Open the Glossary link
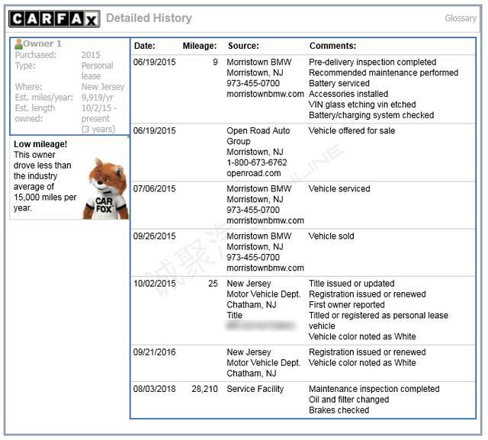 (461, 18)
